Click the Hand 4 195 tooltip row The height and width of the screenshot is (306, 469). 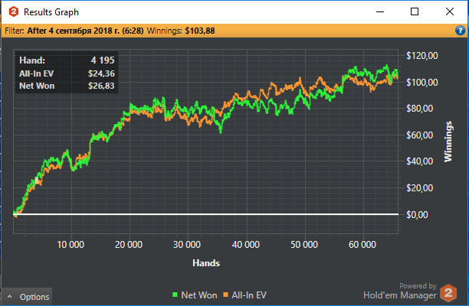click(x=67, y=60)
